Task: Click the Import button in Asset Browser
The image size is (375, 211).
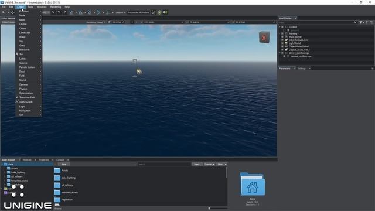Action: 197,164
